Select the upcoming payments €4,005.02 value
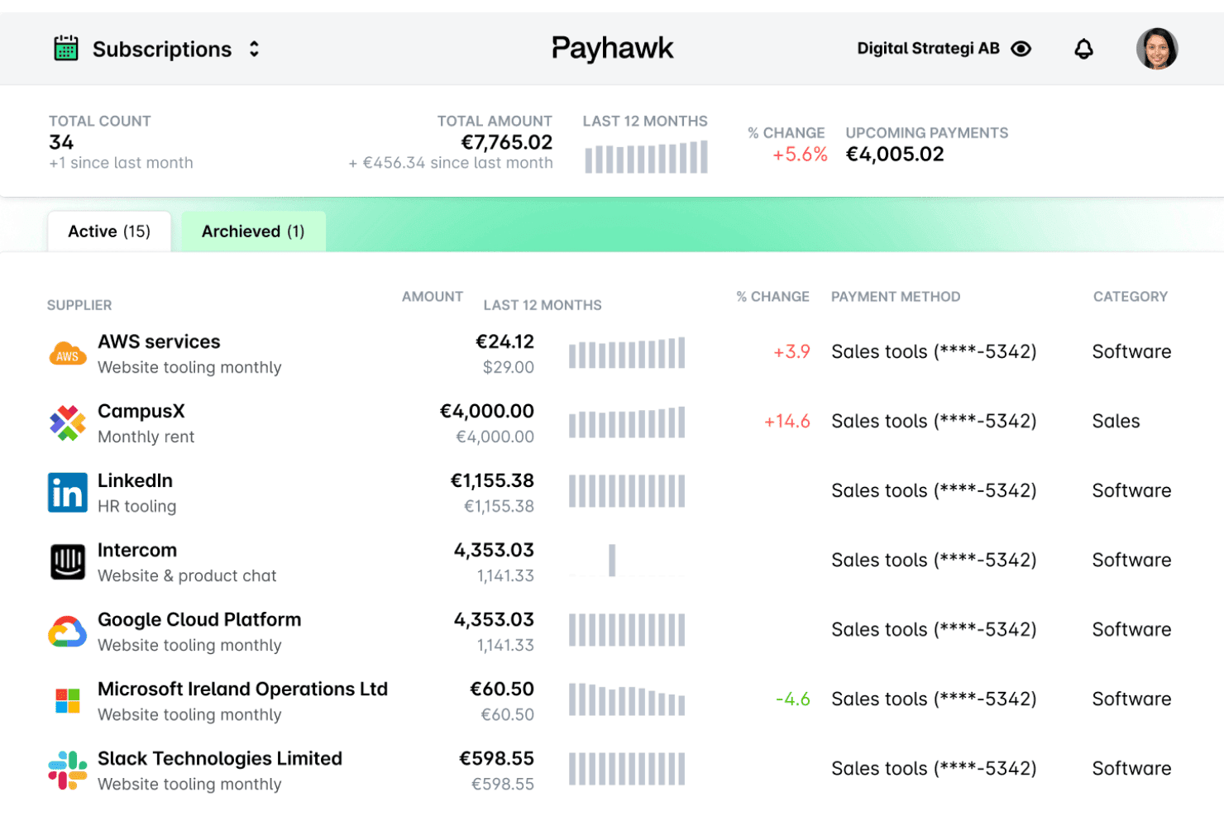The height and width of the screenshot is (816, 1224). [895, 155]
